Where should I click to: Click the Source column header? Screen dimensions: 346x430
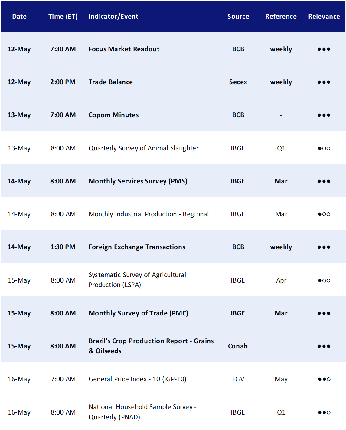(x=238, y=17)
